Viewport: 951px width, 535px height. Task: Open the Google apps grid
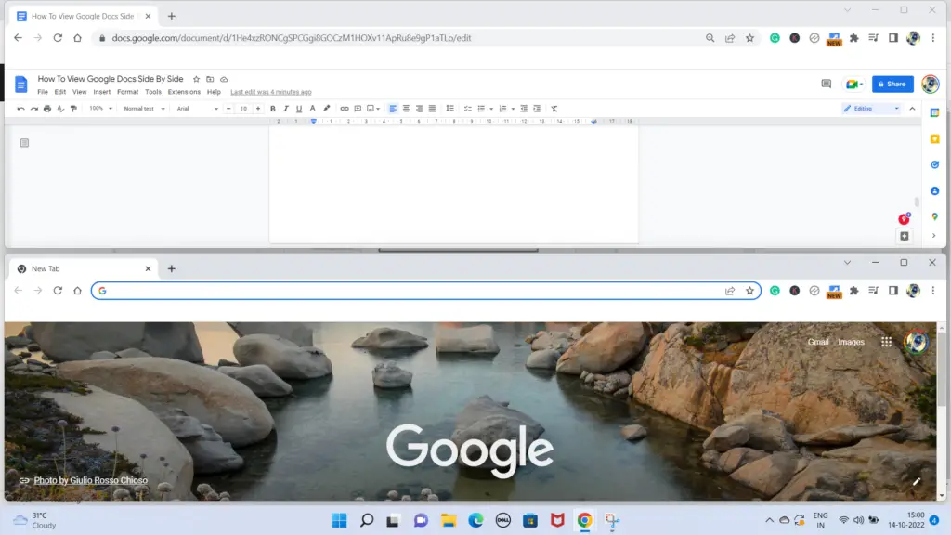click(x=886, y=342)
